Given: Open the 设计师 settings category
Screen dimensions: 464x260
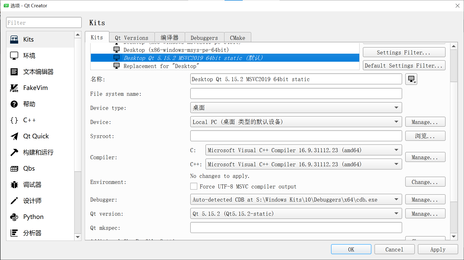Looking at the screenshot, I should click(x=40, y=201).
